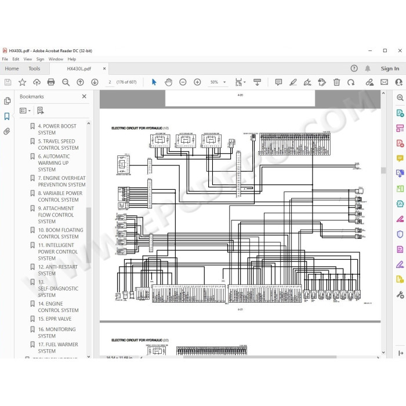Open bookmark 4. POWER BOOST SYSTEM
406x406 pixels.
[x=57, y=129]
